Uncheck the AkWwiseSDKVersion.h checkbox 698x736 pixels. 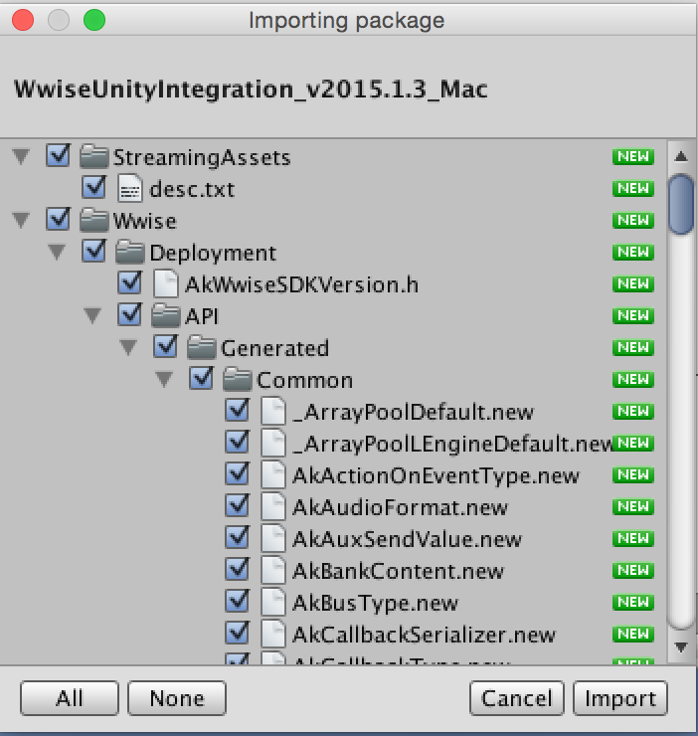pos(129,282)
